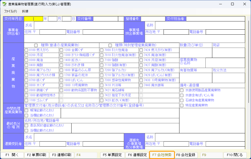This screenshot has height=159, width=251.
Task: Enable the 7000 引火性廃油 checkbox
Action: point(101,49)
